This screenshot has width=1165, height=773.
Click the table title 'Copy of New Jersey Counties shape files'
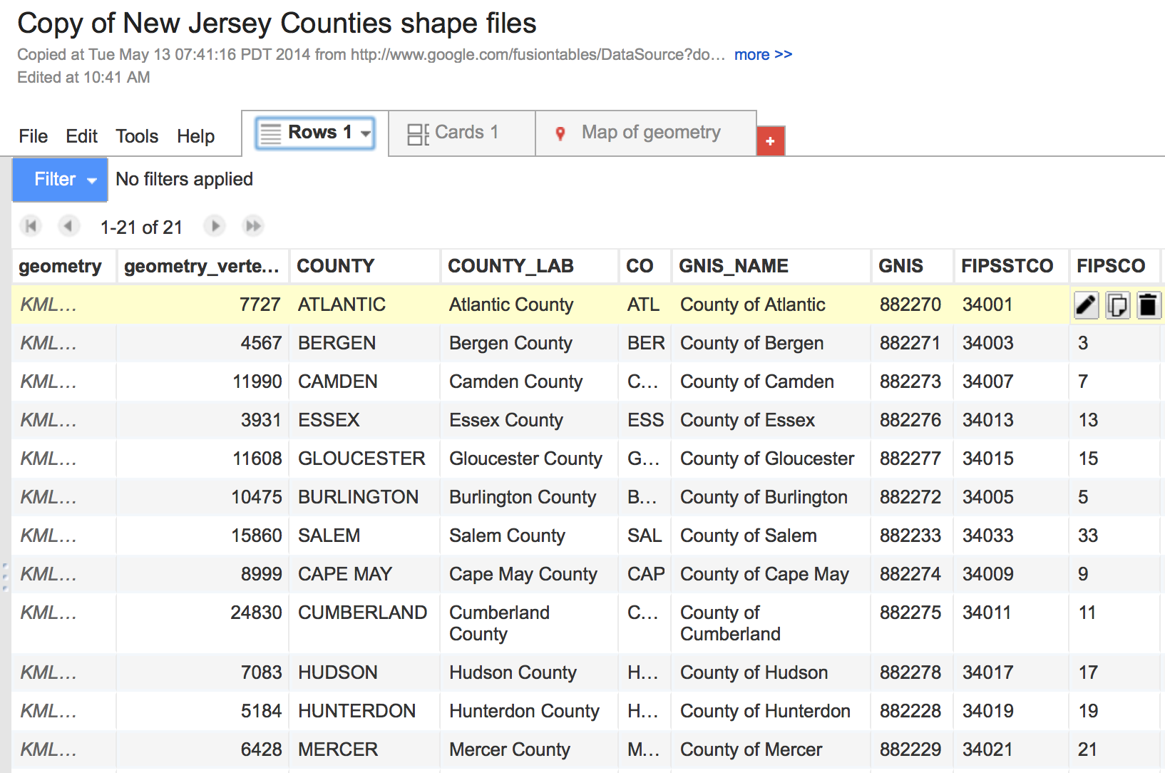point(277,24)
